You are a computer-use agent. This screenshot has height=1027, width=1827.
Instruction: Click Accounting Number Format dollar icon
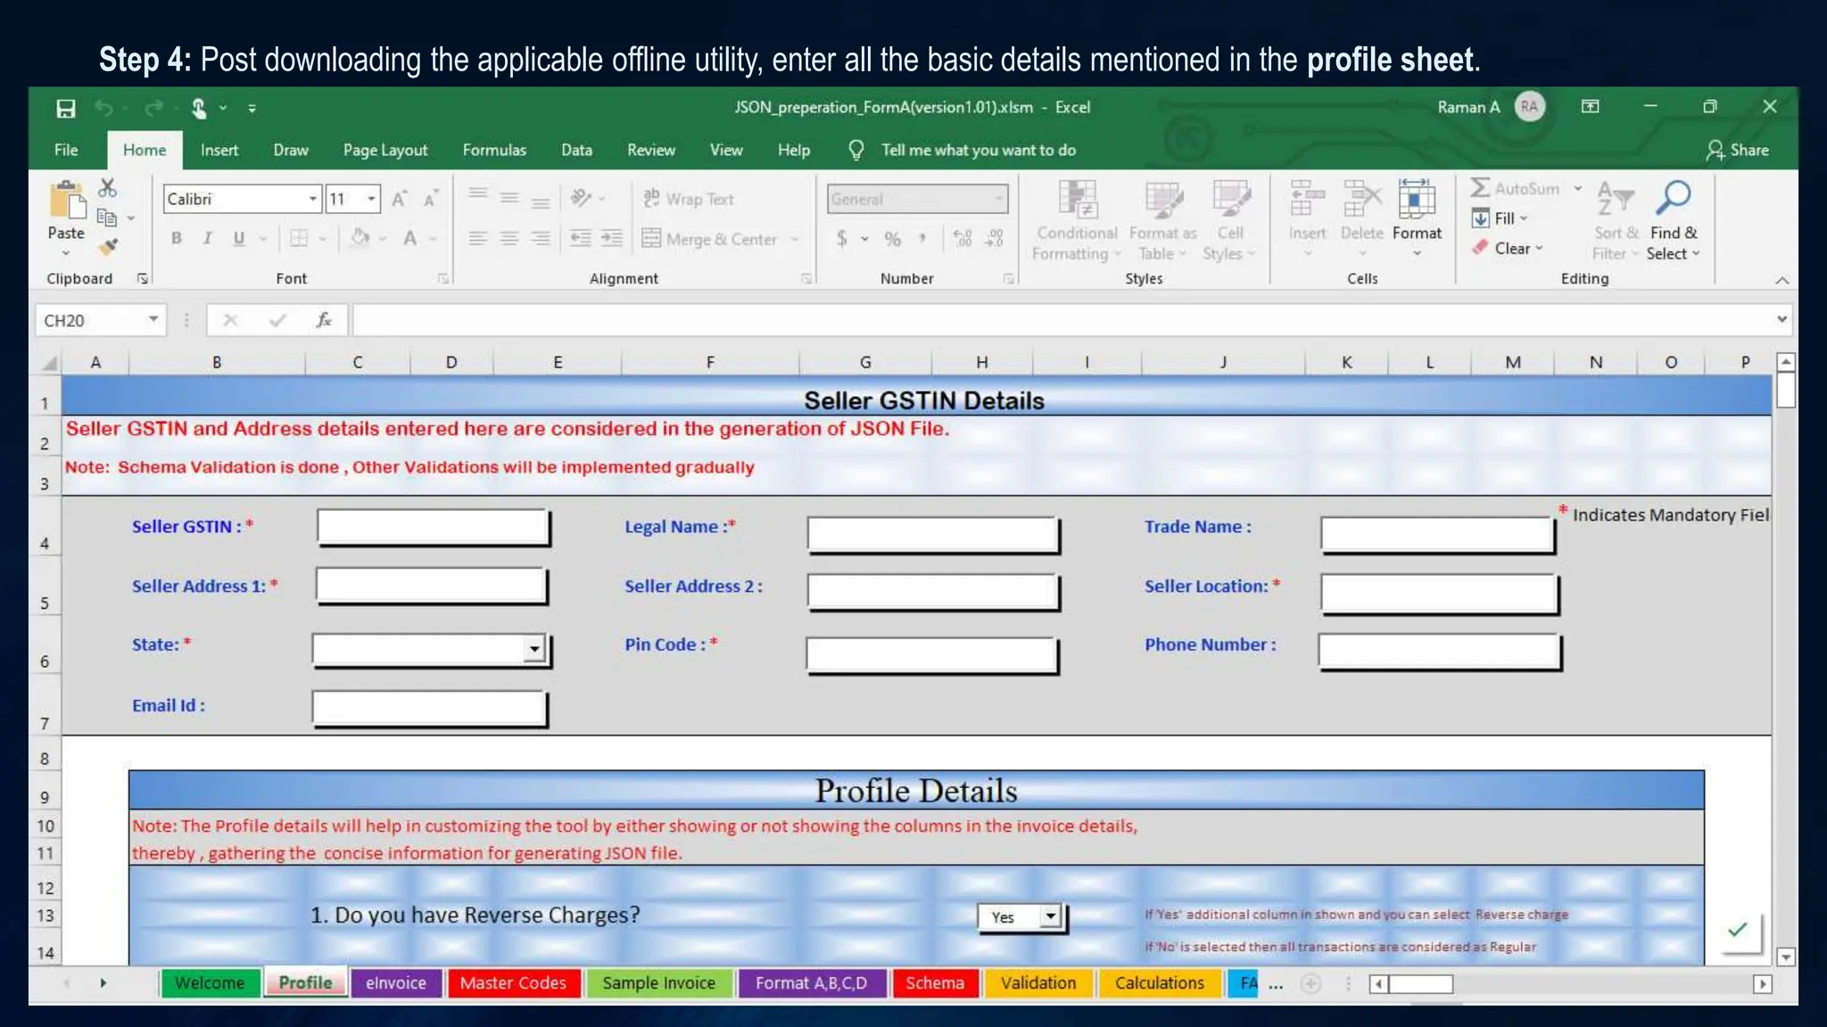click(x=841, y=238)
